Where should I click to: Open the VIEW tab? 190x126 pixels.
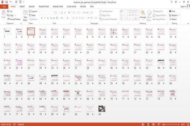click(92, 7)
